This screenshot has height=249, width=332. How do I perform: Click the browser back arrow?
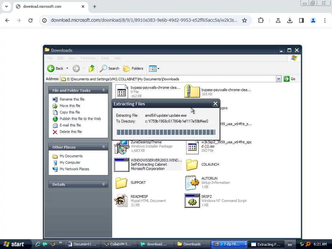click(x=7, y=20)
